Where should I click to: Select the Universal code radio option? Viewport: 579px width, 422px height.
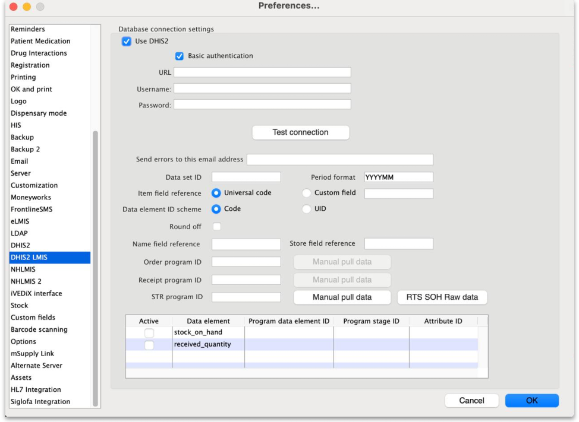(216, 193)
